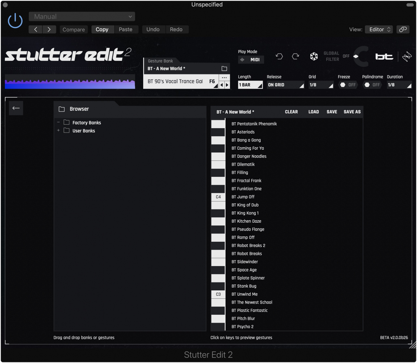Open the Grid dropdown showing 1/8
The width and height of the screenshot is (417, 363).
coord(321,84)
